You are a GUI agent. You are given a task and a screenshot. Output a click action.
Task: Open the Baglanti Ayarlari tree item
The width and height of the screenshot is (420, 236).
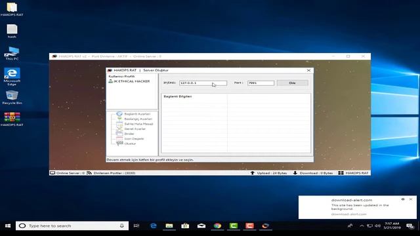[137, 114]
